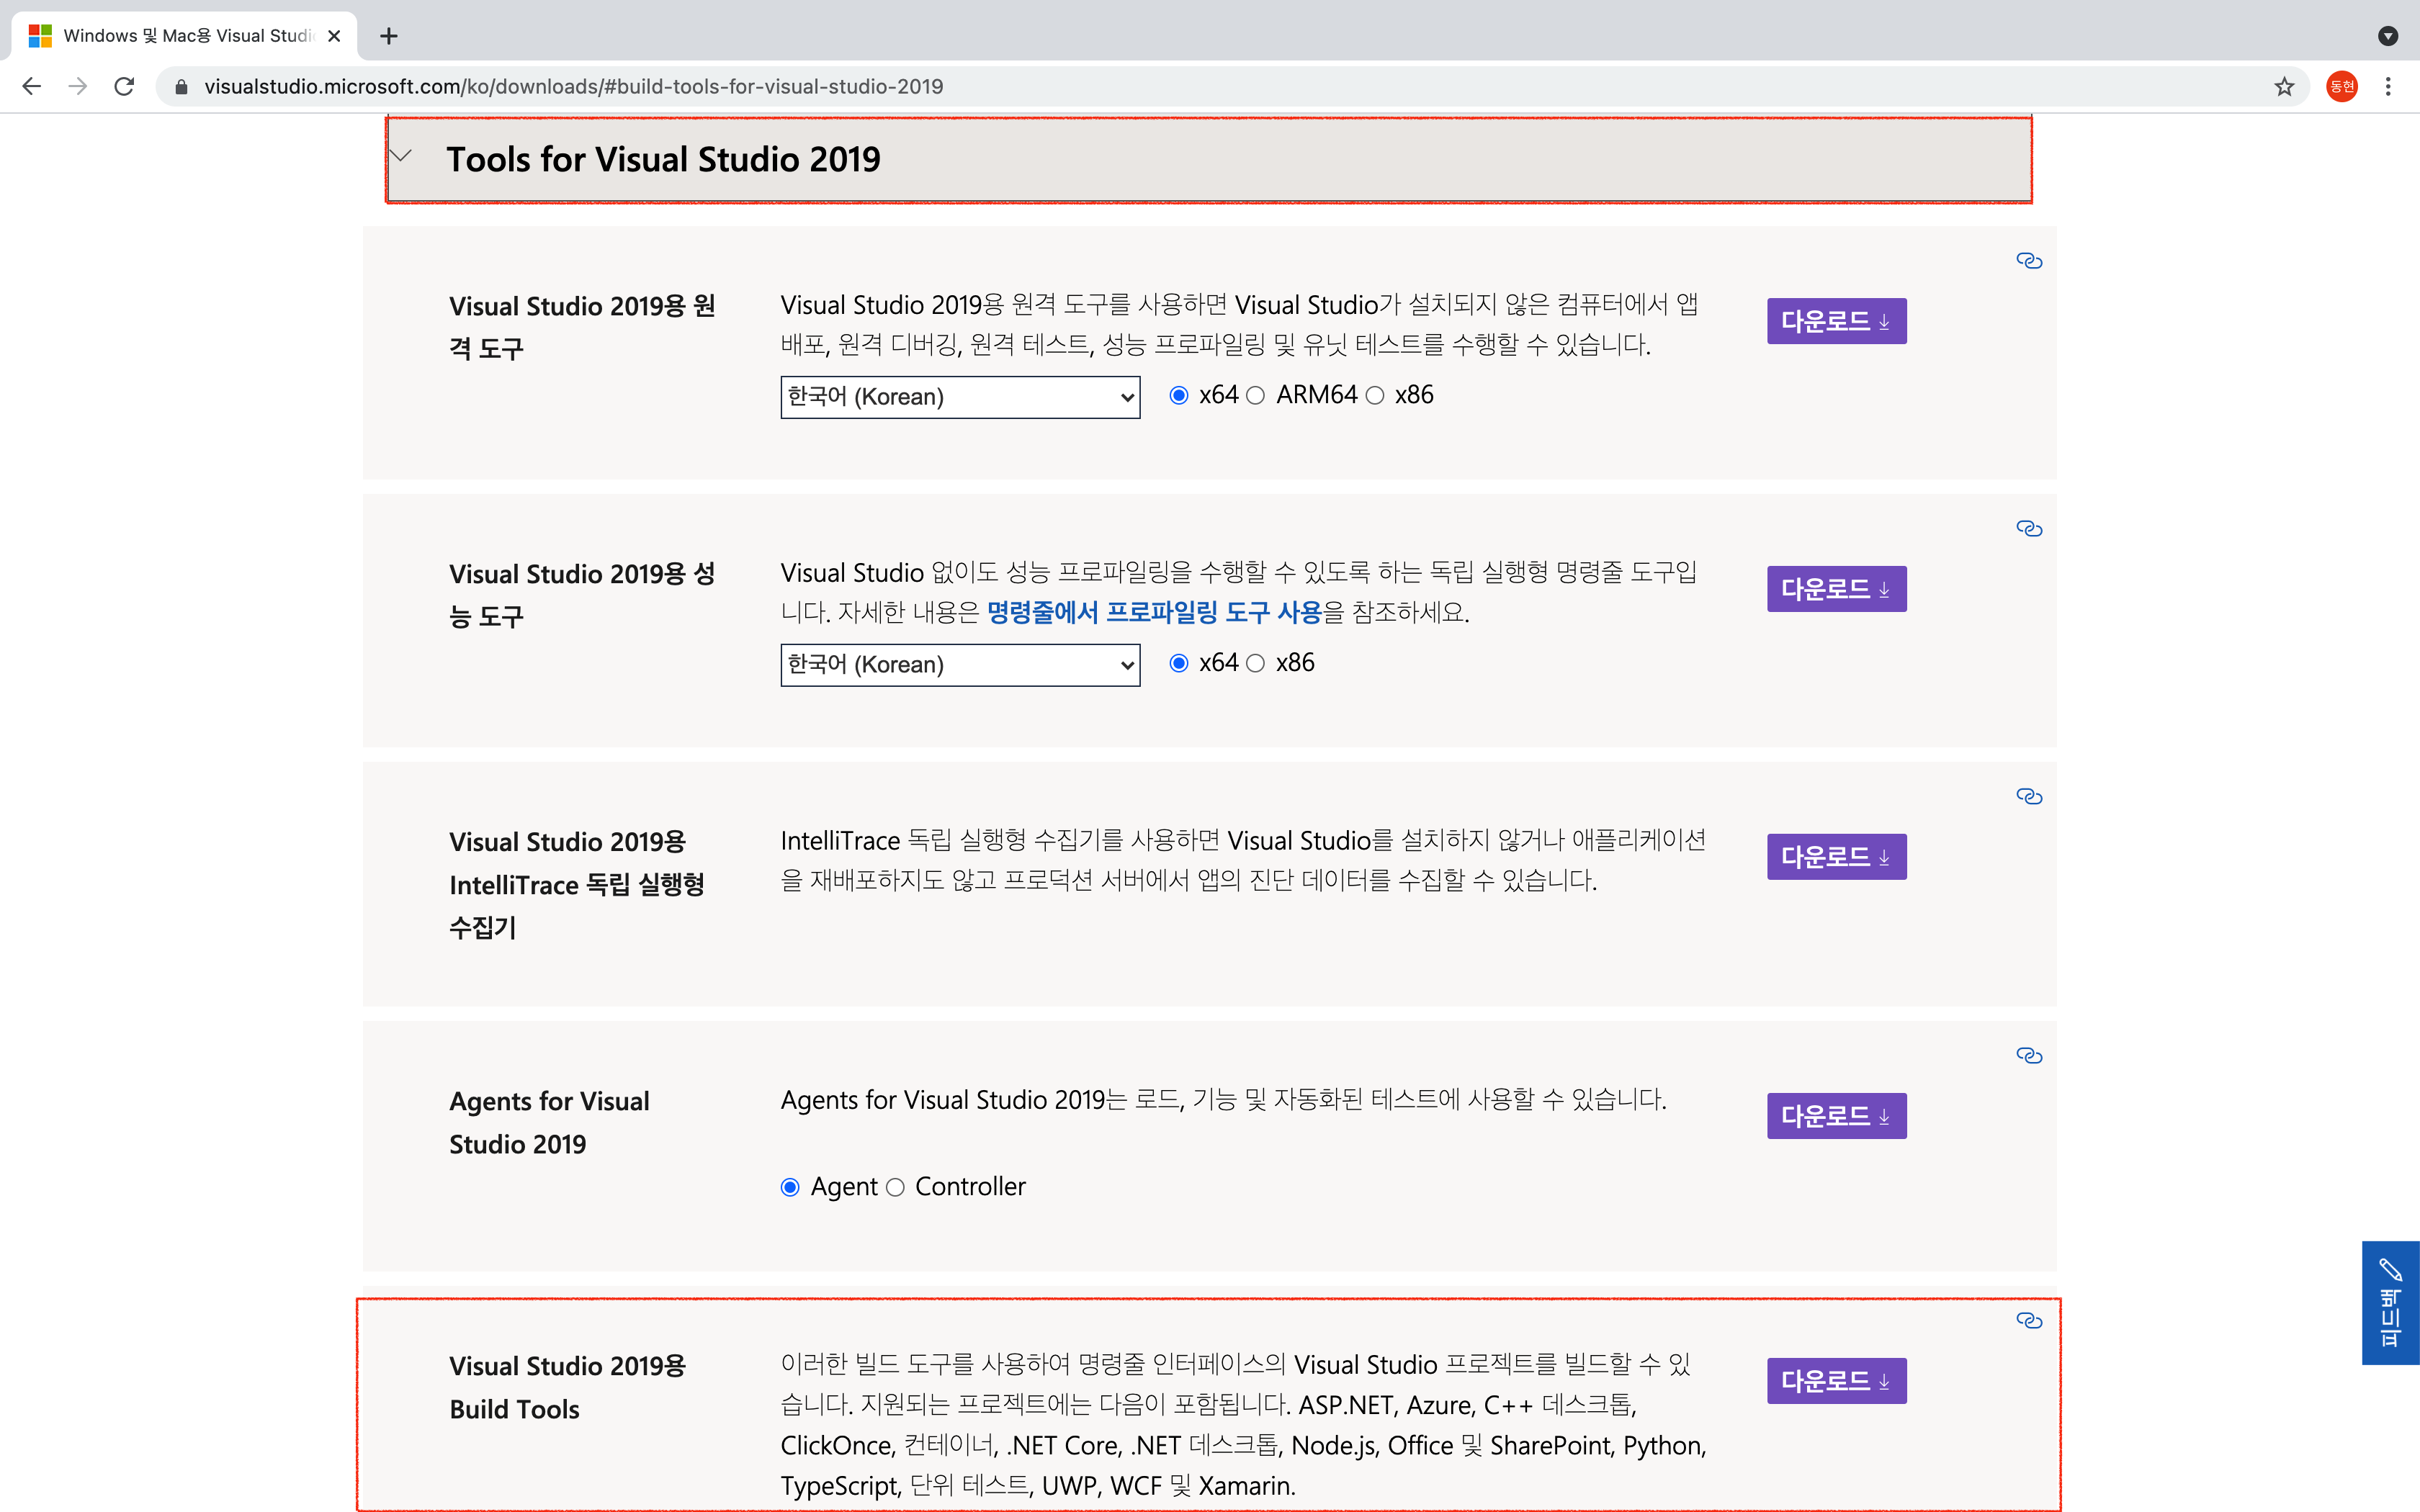
Task: Select ARM64 for Remote Tools
Action: [x=1256, y=396]
